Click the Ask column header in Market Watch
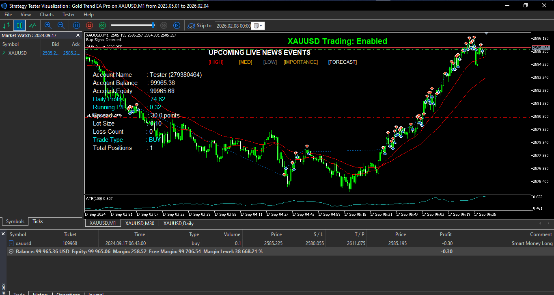Viewport: 554px width, 295px height. click(76, 44)
